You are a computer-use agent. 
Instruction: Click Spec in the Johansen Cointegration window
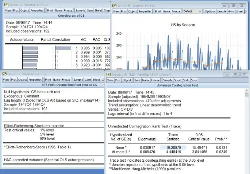(194, 80)
